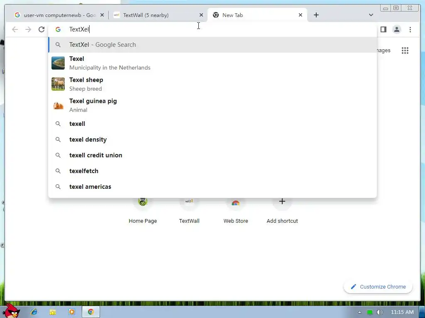The height and width of the screenshot is (318, 425).
Task: Click the search icon beside texell
Action: click(x=58, y=124)
